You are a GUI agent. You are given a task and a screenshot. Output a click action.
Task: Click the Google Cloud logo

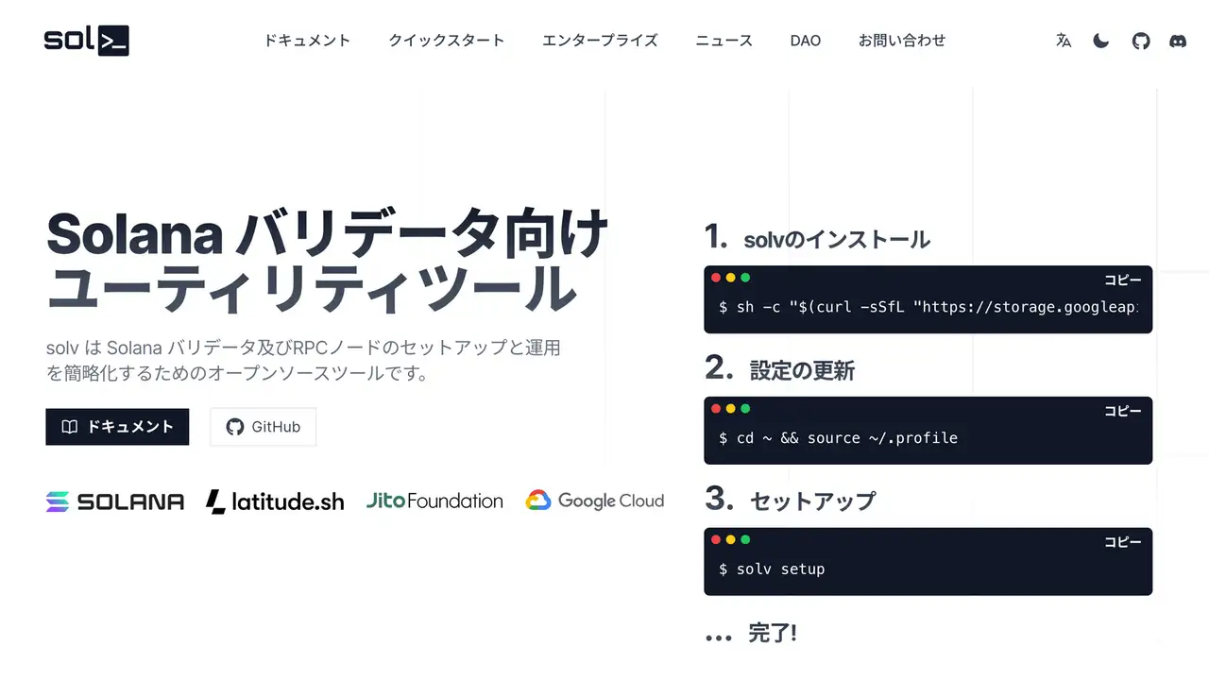(595, 501)
